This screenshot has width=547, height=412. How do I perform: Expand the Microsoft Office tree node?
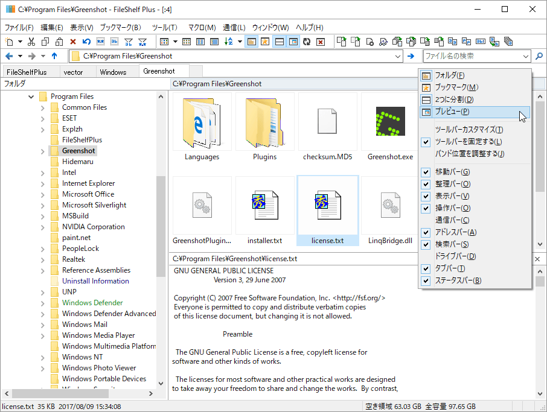coord(42,194)
